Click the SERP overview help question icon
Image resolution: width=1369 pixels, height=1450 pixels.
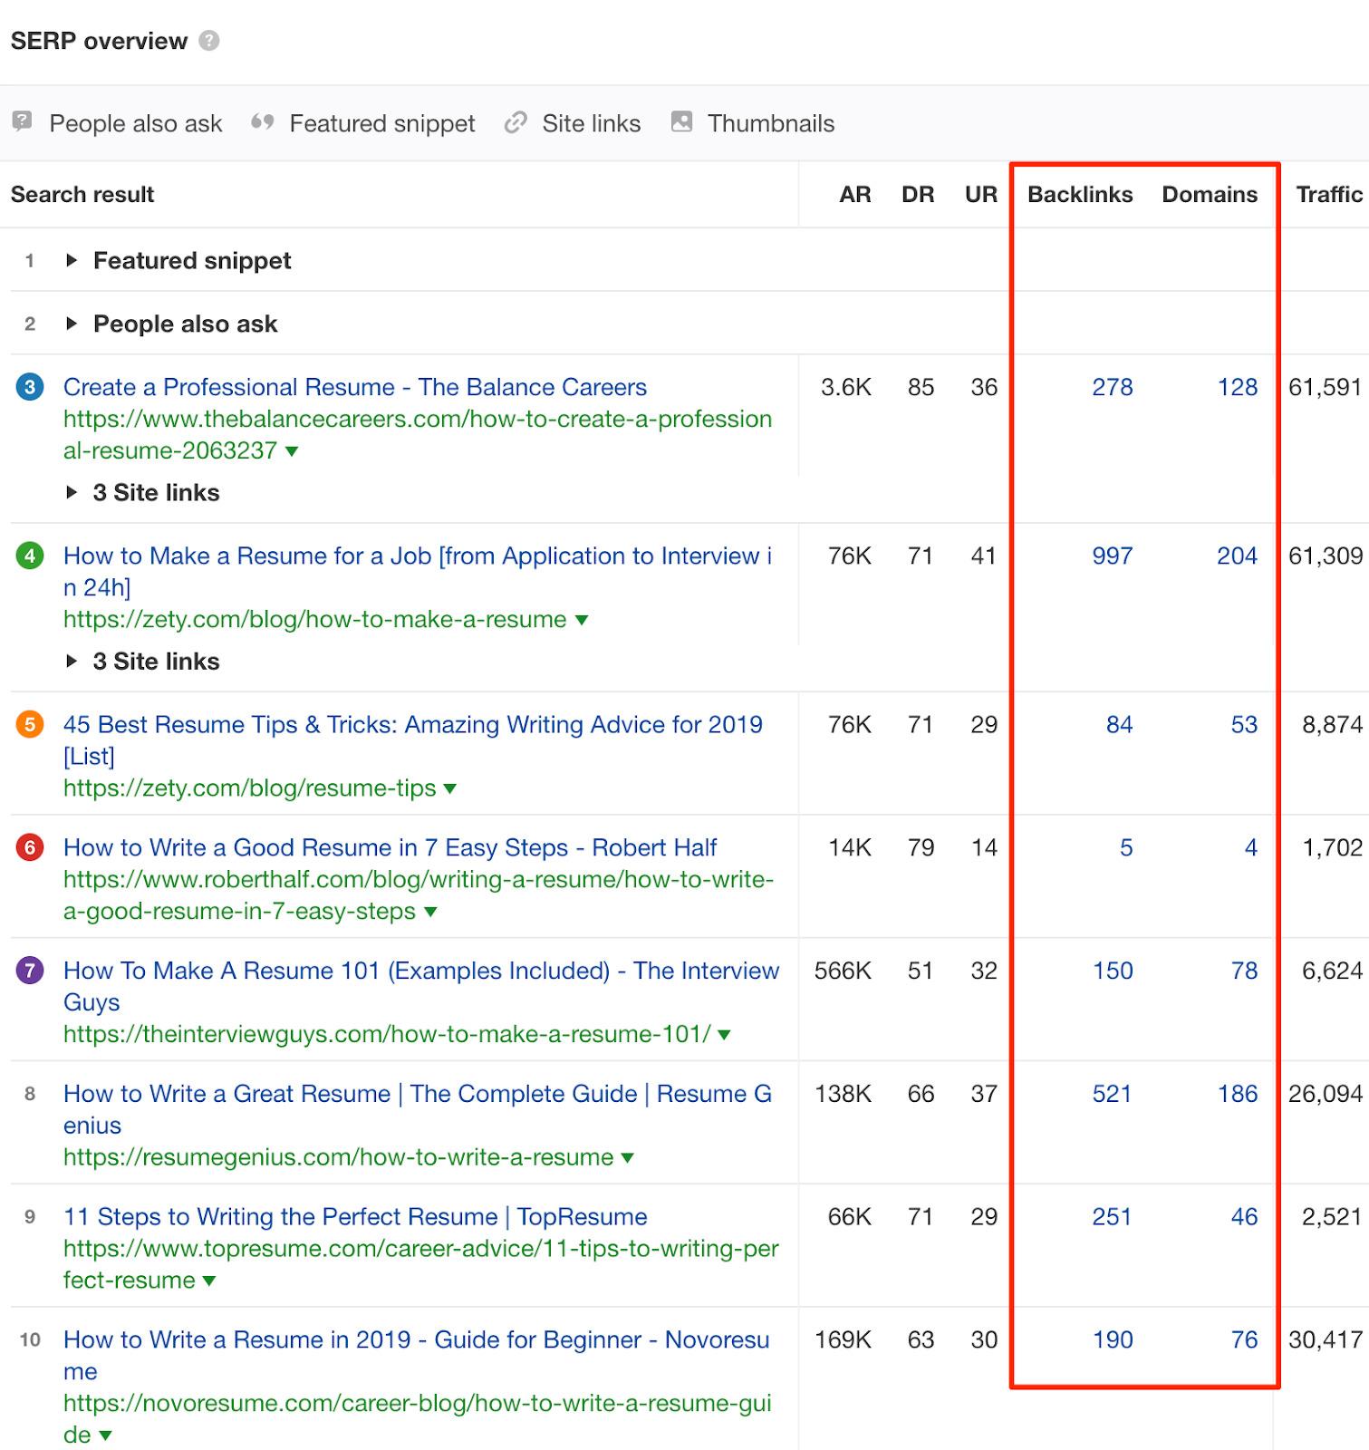(209, 41)
